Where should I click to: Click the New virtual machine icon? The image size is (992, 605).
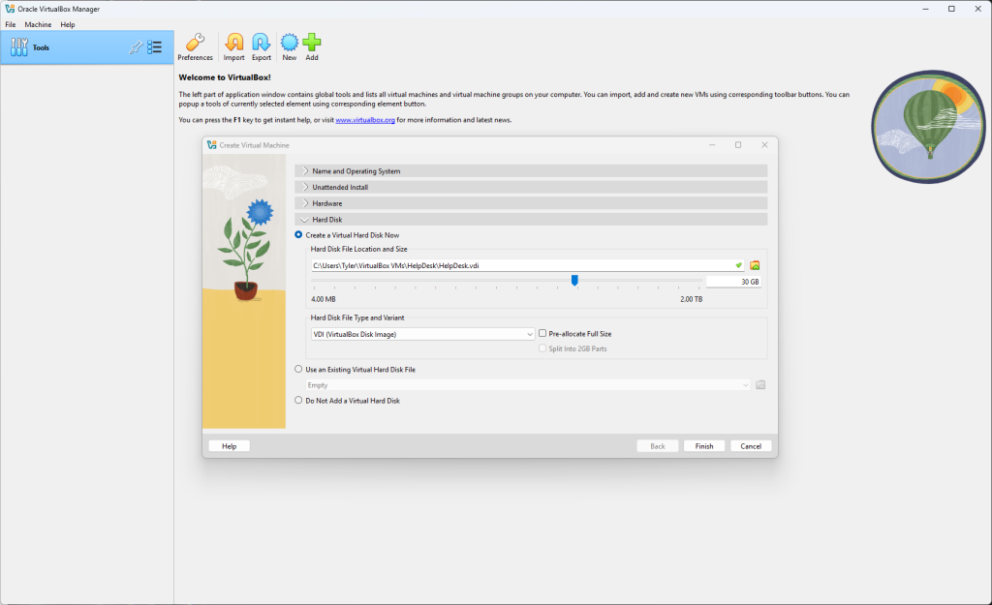pos(289,45)
